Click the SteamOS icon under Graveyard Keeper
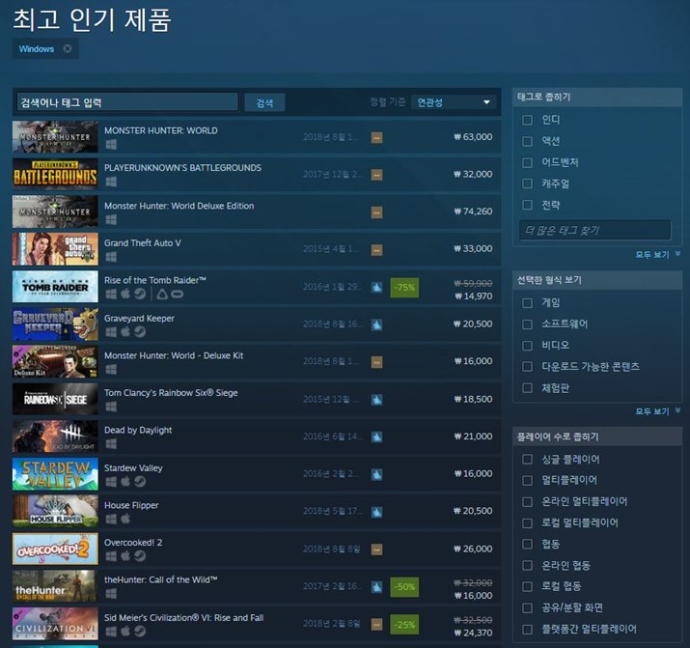690x648 pixels. [140, 331]
